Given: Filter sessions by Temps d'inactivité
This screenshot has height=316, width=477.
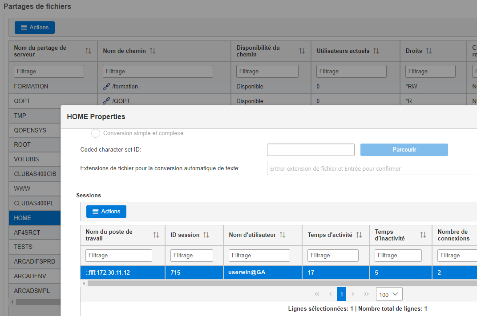Looking at the screenshot, I should (398, 256).
